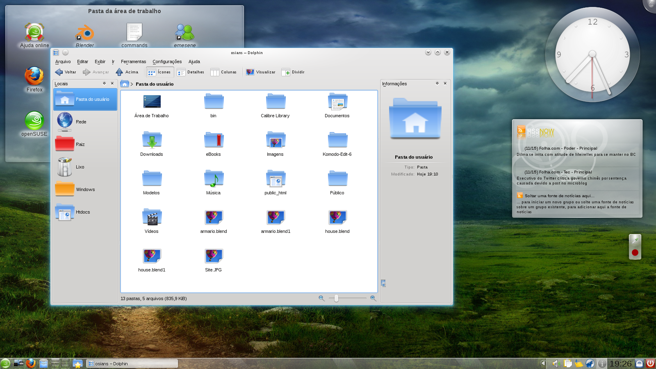Open Htdocs from the Locais panel
The image size is (656, 369).
point(83,212)
